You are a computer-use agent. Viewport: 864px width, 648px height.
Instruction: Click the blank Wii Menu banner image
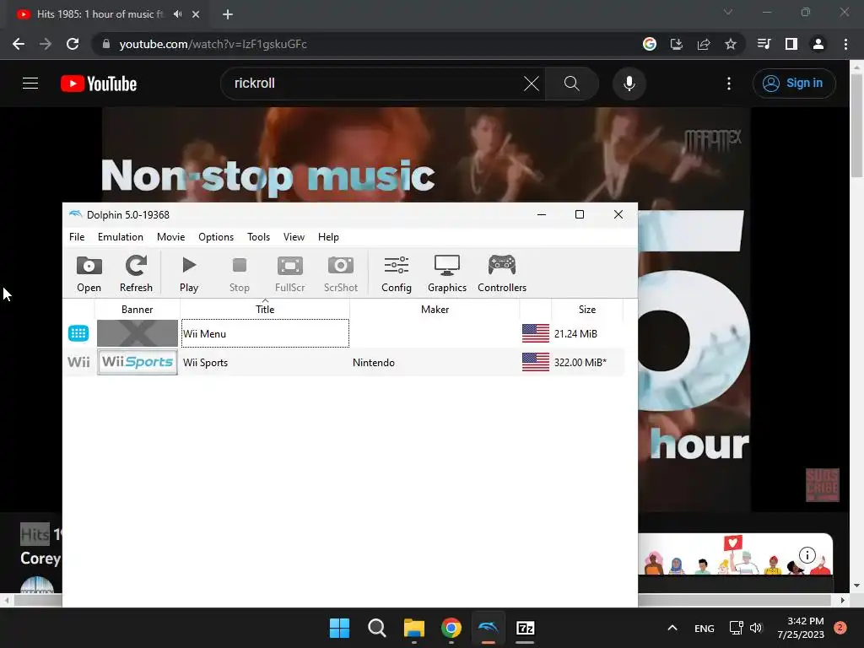coord(138,333)
